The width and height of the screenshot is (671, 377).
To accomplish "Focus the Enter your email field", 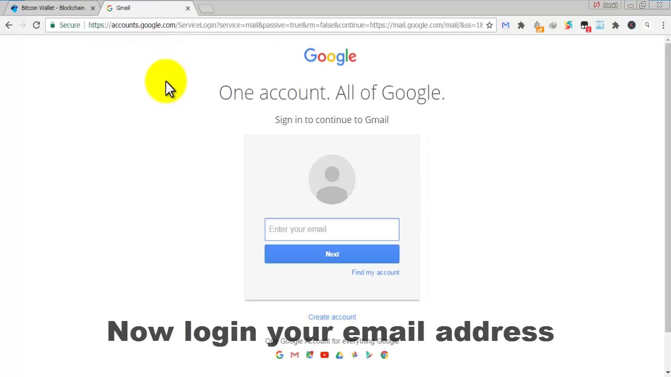I will [x=332, y=229].
